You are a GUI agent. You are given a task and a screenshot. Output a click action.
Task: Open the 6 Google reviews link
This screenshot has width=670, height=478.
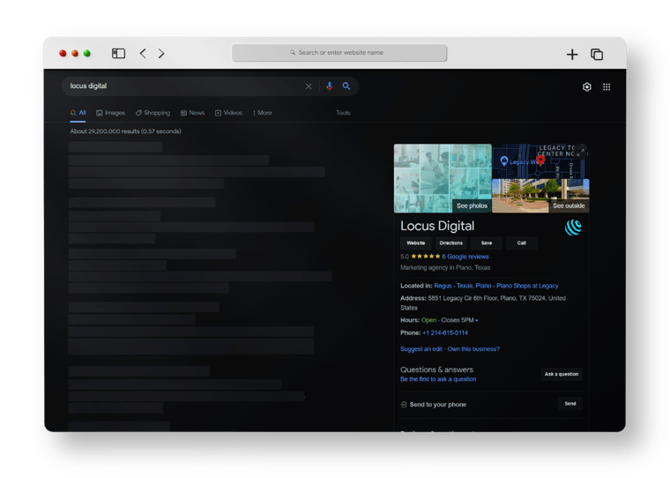pyautogui.click(x=464, y=257)
